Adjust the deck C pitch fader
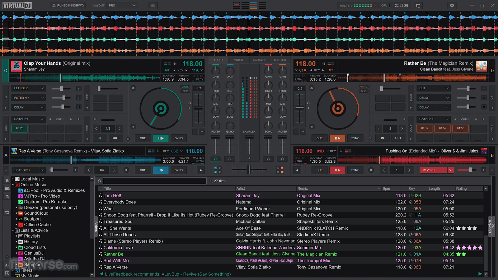This screenshot has width=498, height=280. (198, 109)
